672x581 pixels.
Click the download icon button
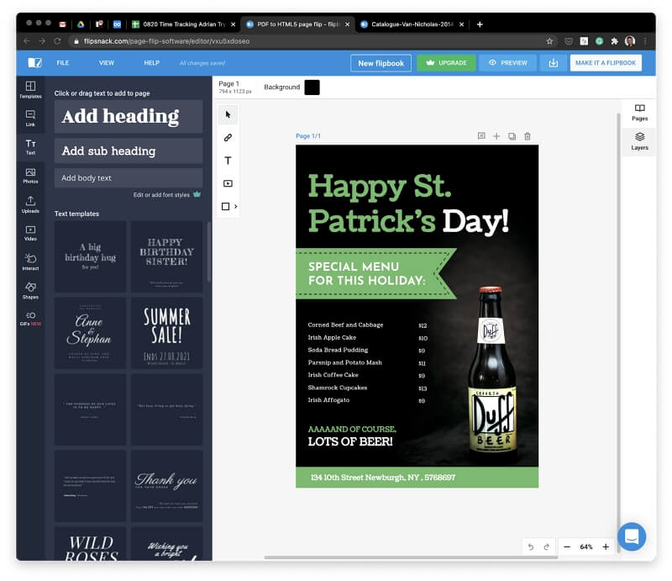[554, 63]
